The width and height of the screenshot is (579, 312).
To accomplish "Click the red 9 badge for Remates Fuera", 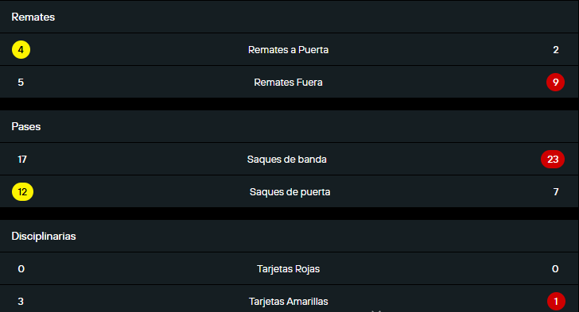I will pos(555,83).
